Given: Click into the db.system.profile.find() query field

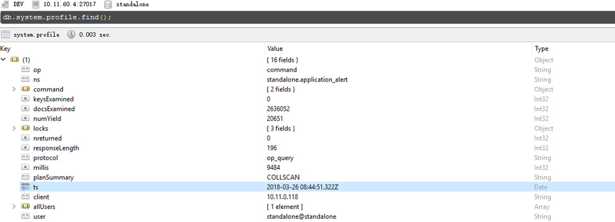Looking at the screenshot, I should [279, 18].
